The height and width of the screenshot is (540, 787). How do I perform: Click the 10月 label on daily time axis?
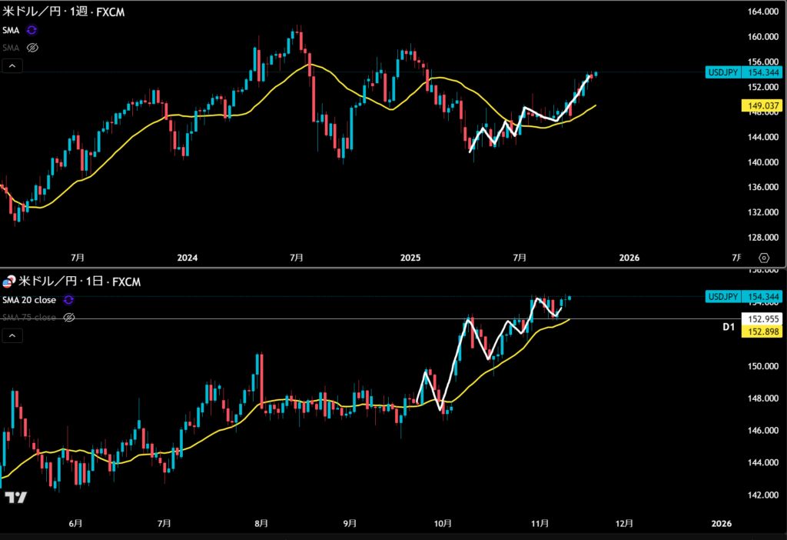pyautogui.click(x=441, y=524)
